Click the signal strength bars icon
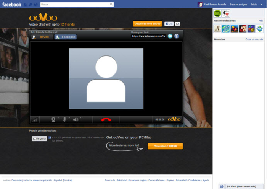 [x=35, y=119]
